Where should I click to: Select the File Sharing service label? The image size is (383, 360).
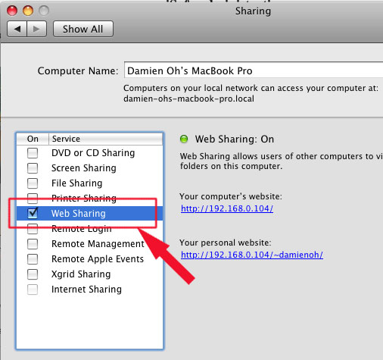[x=77, y=183]
